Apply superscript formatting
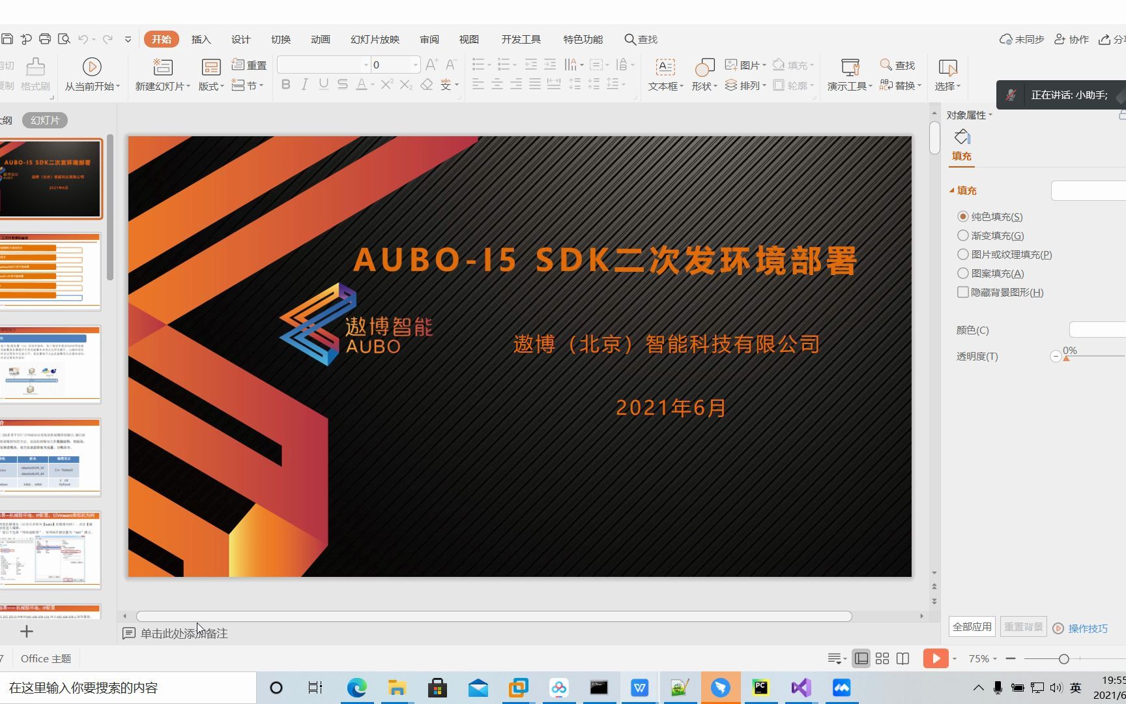The image size is (1126, 704). [x=387, y=85]
